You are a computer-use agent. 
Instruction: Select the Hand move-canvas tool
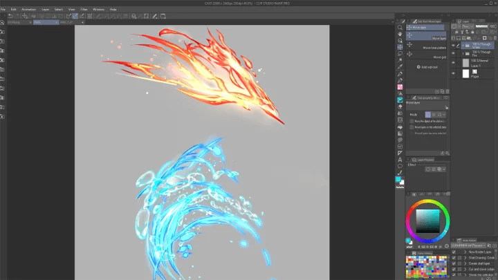click(x=400, y=34)
